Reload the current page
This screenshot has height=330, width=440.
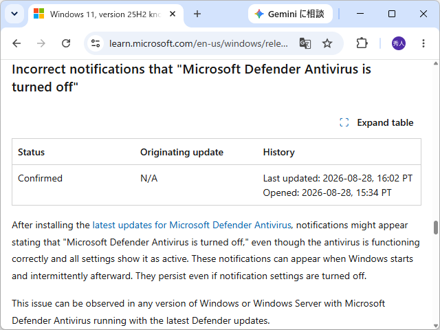(66, 43)
